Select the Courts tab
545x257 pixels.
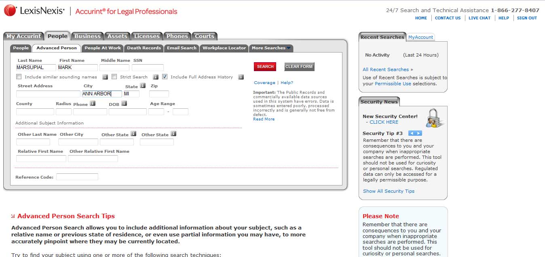point(205,36)
